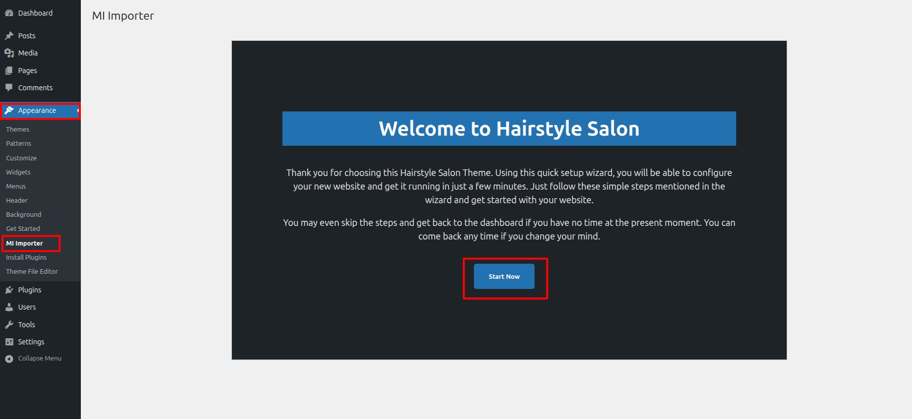The image size is (912, 419).
Task: Click the Posts pushpin icon
Action: point(9,36)
